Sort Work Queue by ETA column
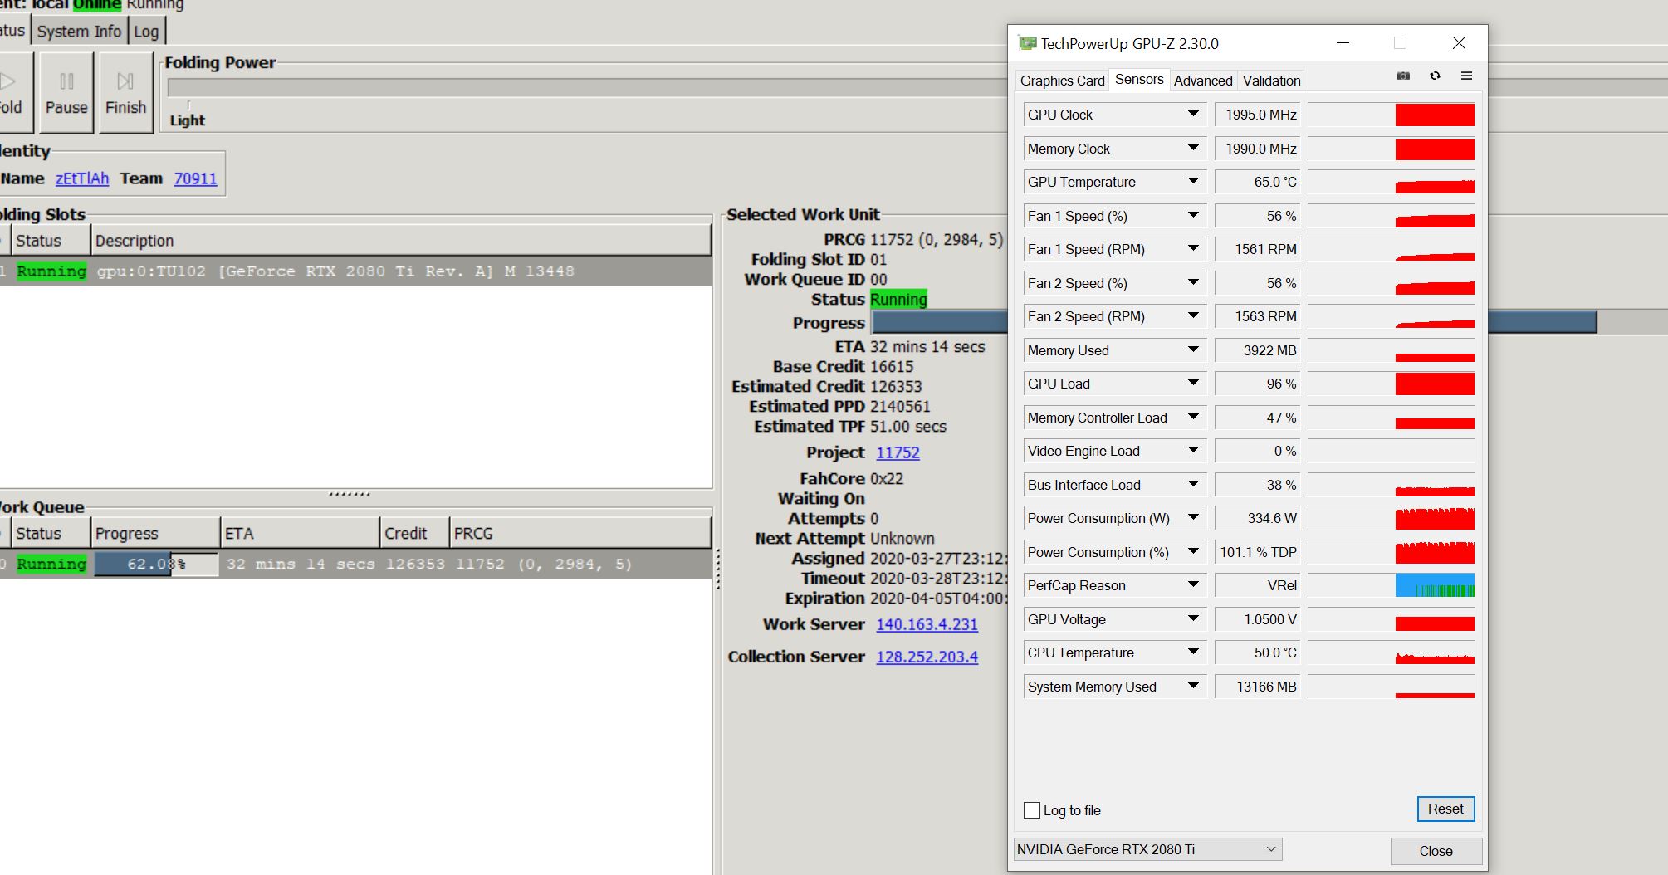1668x875 pixels. (300, 533)
